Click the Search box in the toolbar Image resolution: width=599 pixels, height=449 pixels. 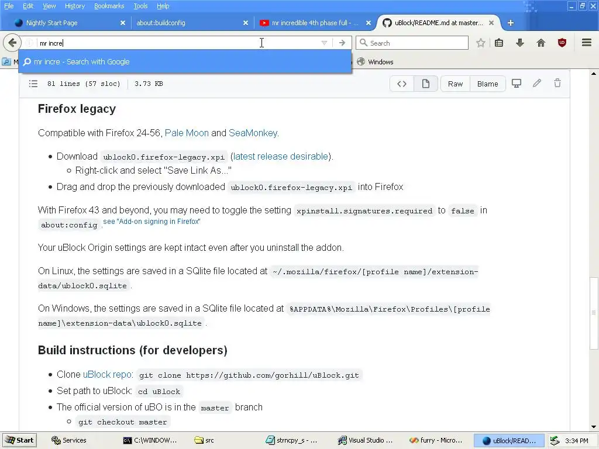(x=412, y=43)
